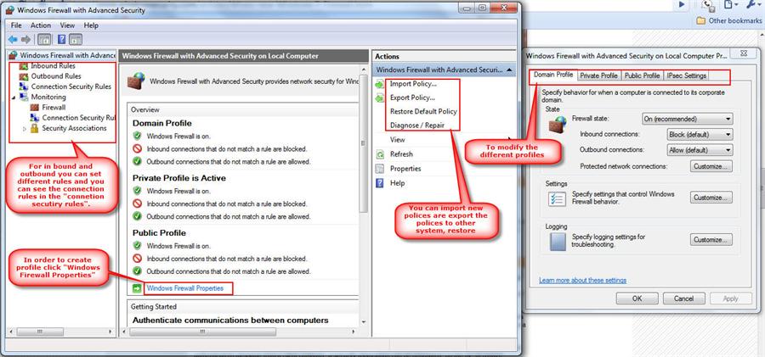Click the center pane horizontal scrollbar
765x357 pixels.
202,332
